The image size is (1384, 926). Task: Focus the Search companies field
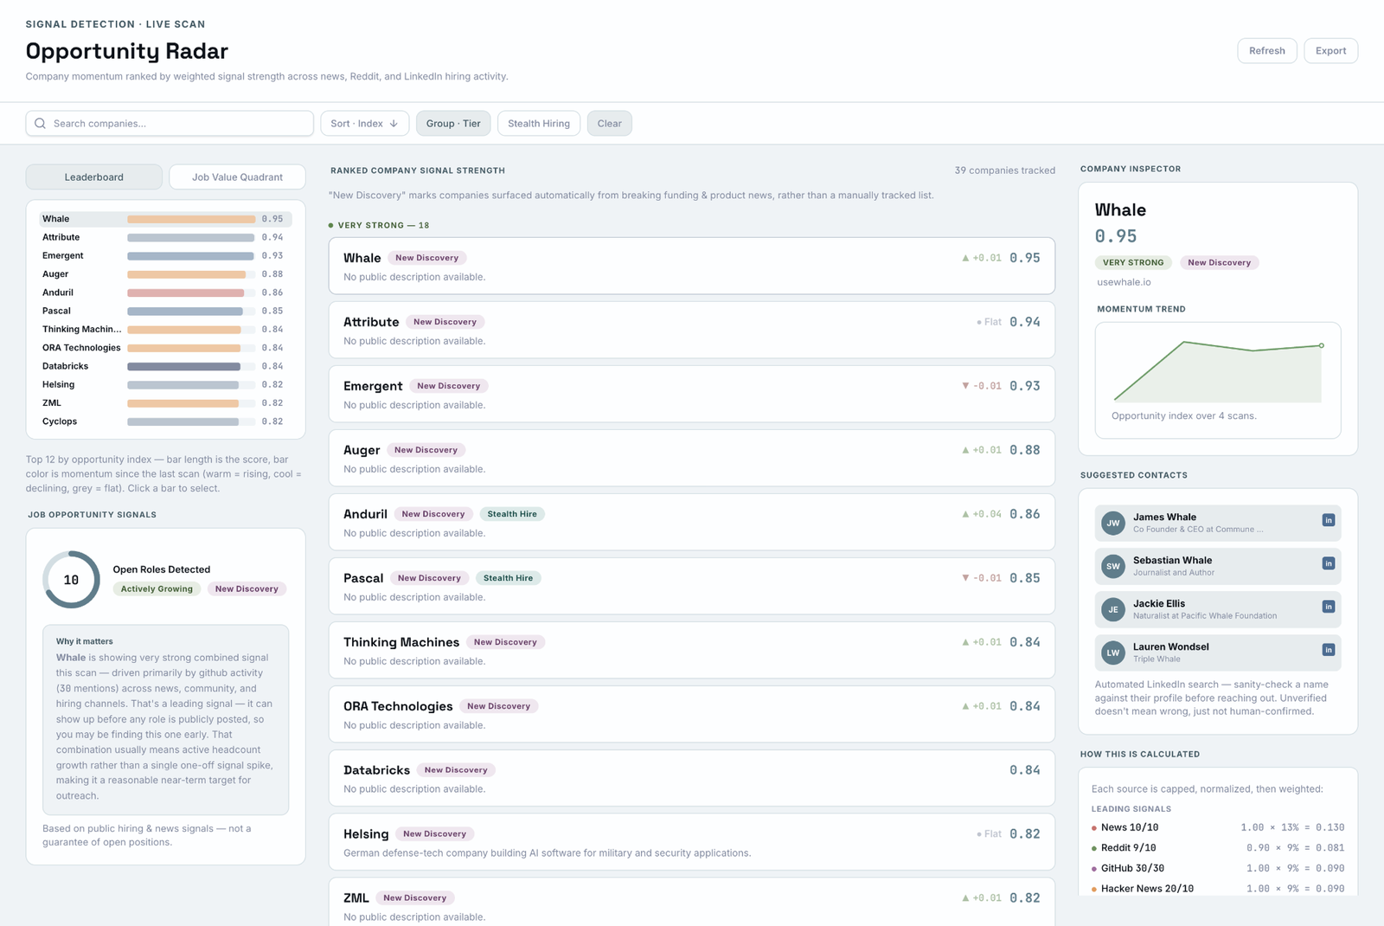pos(170,124)
